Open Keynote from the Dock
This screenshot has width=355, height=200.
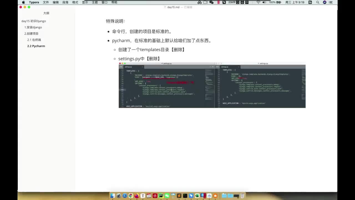(x=173, y=196)
